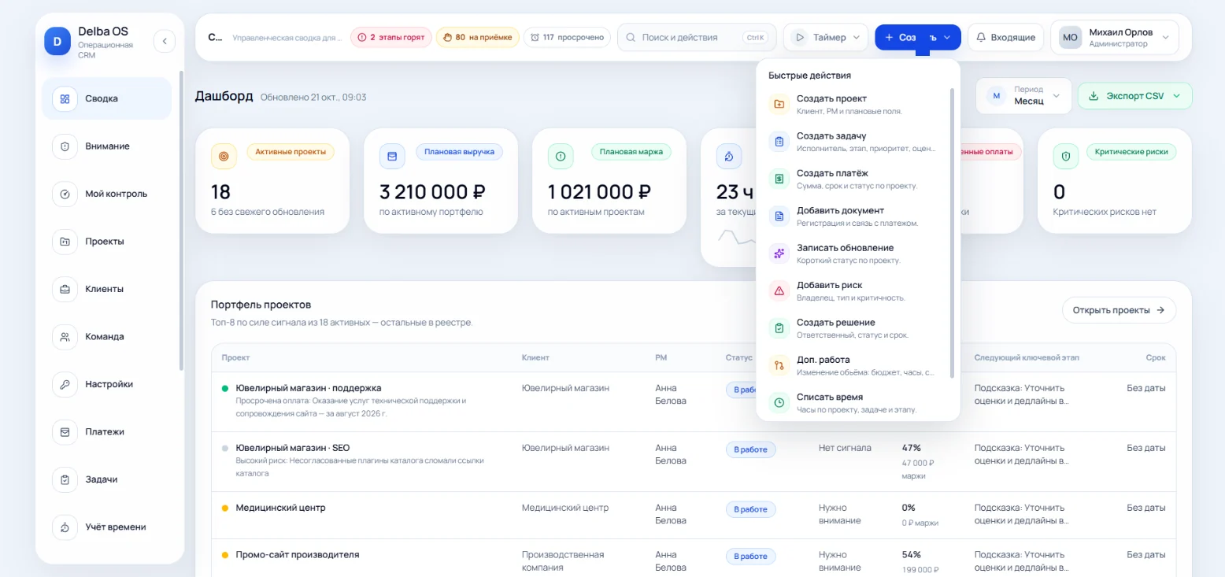Open 'Промо-сайт производителя' project
Screen dimensions: 1225x577
(298, 554)
